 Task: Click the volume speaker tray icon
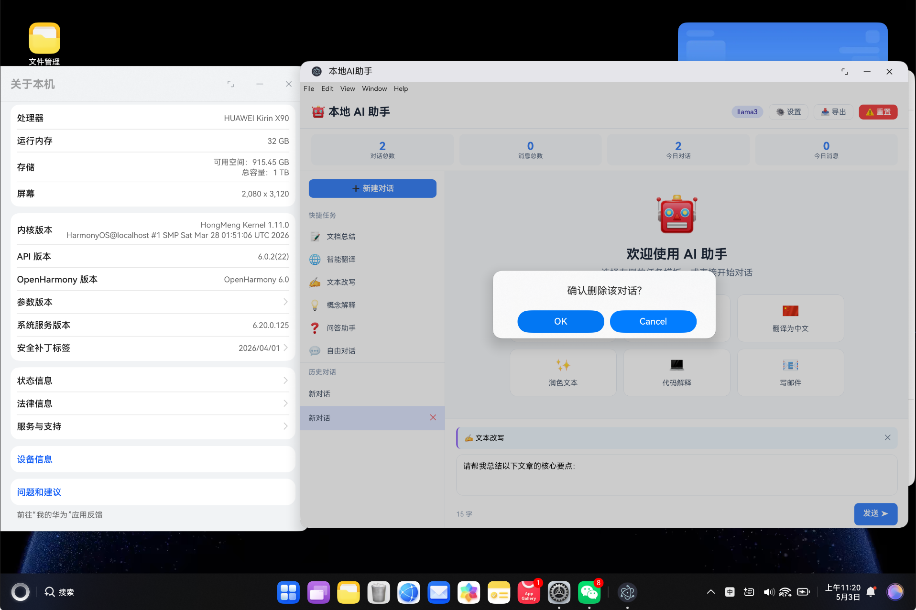(768, 592)
